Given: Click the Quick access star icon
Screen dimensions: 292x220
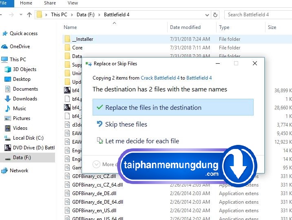Looking at the screenshot, I should [5, 33].
